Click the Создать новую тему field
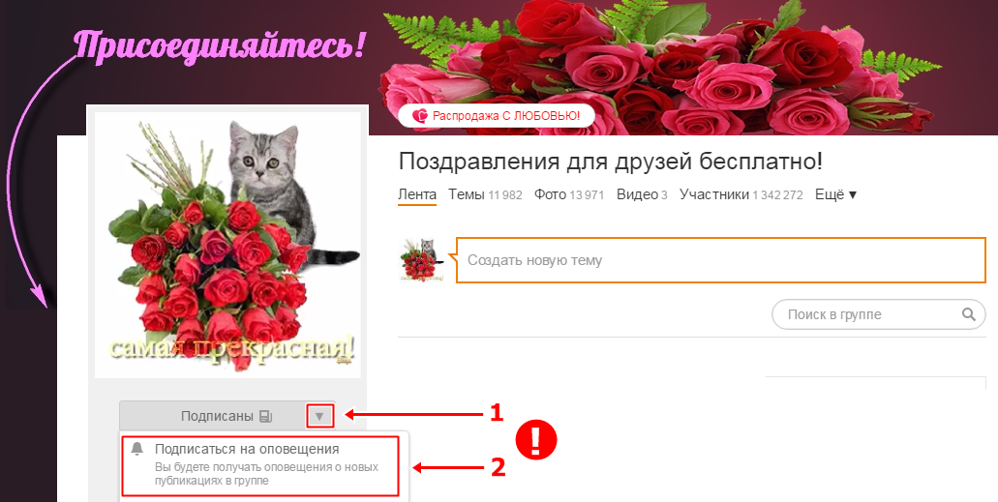 pos(721,259)
